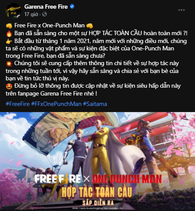Click the blue verified badge icon

coord(72,7)
